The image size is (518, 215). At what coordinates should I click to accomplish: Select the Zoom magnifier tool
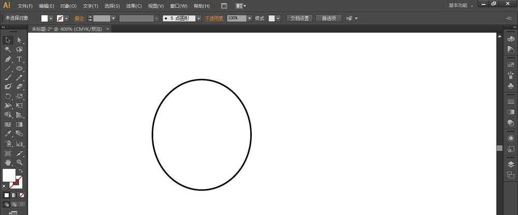[x=19, y=162]
